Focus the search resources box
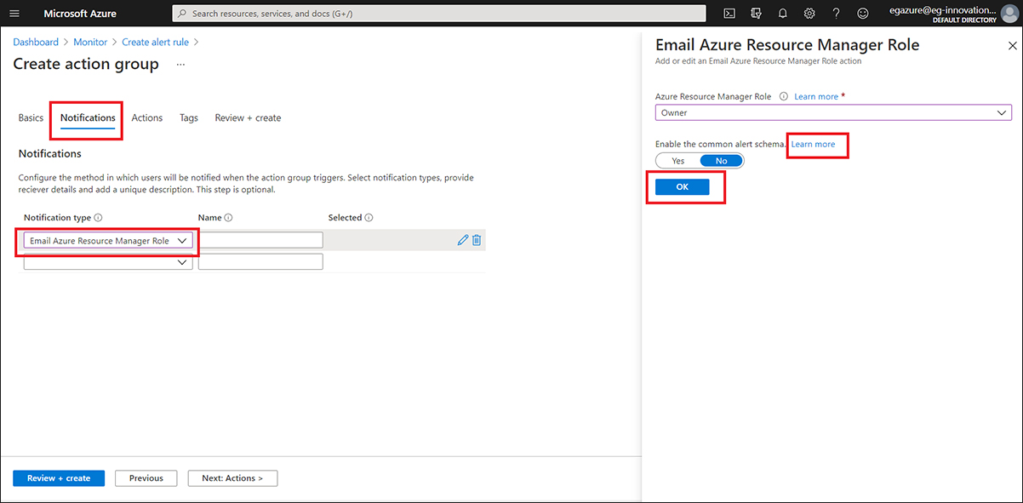The width and height of the screenshot is (1023, 503). tap(439, 14)
